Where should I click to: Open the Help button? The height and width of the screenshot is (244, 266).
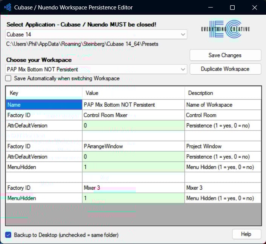[x=246, y=234]
